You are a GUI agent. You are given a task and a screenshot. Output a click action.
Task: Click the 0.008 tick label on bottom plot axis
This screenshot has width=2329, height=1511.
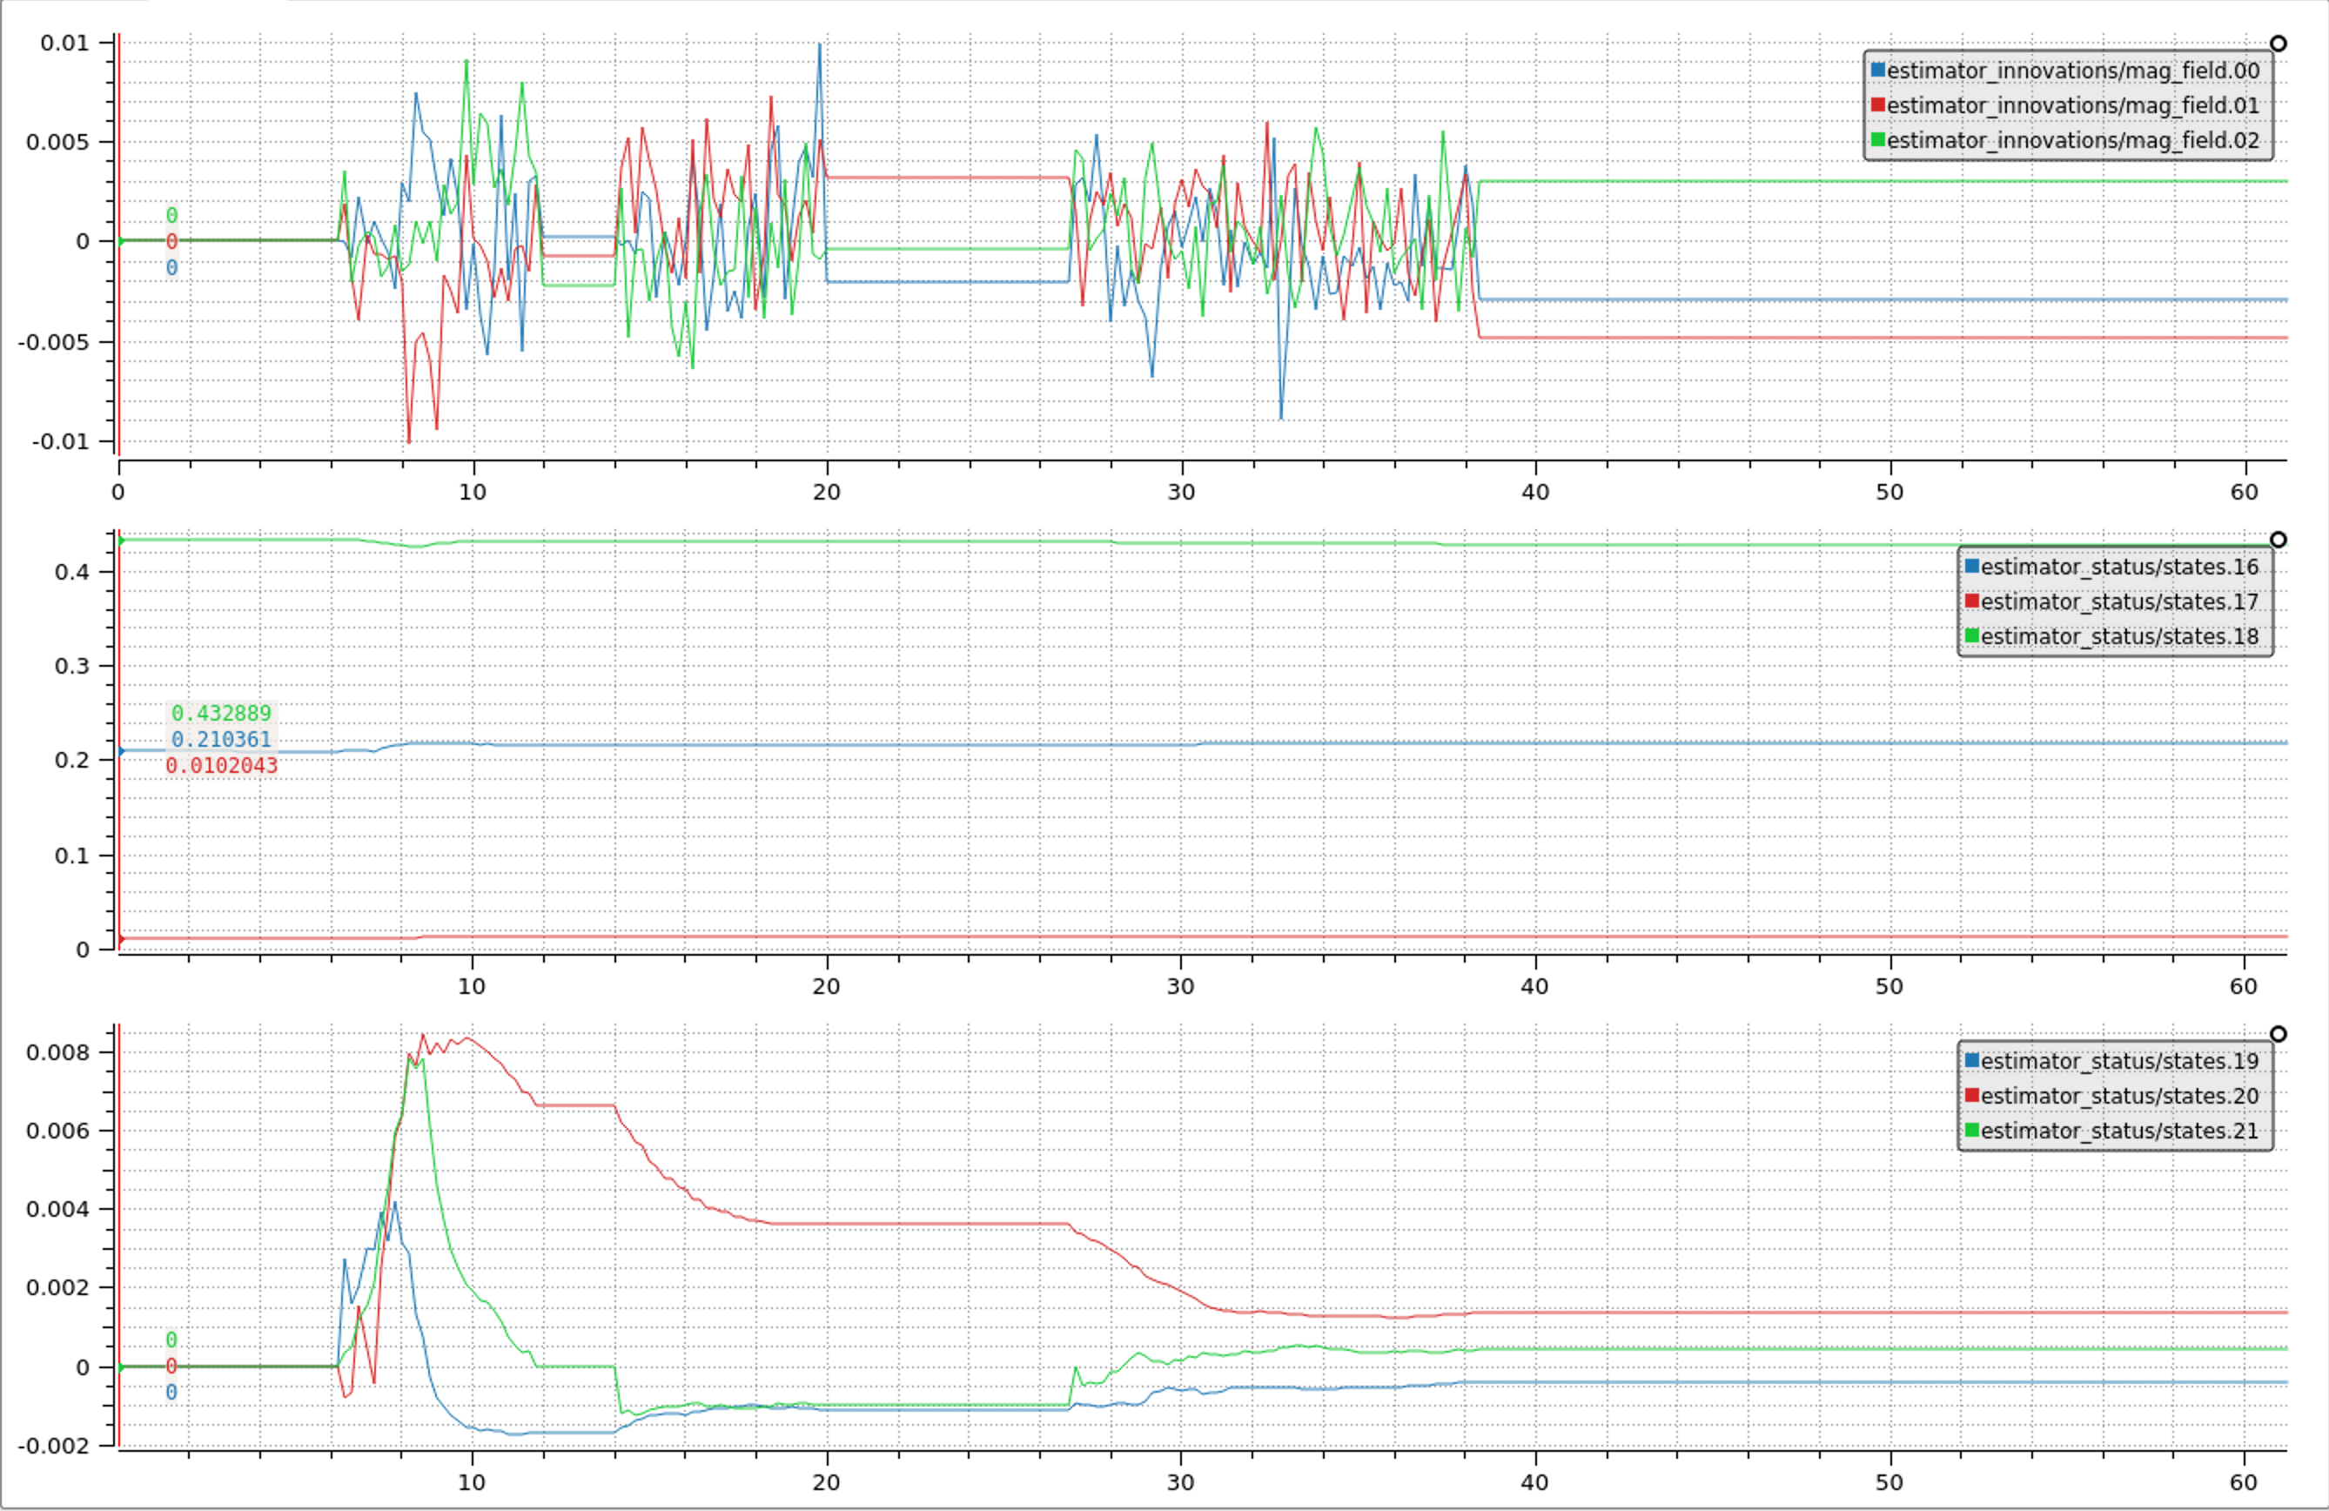click(x=57, y=1053)
